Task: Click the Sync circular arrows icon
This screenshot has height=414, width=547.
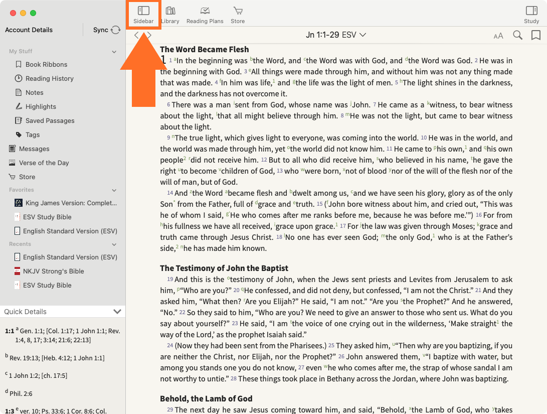Action: 115,30
